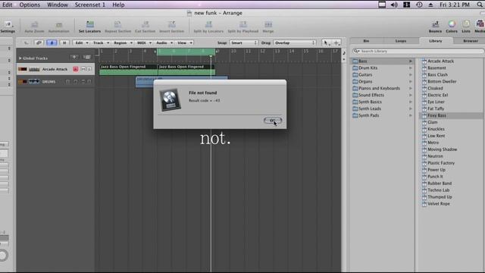Screen dimensions: 485x273
Task: Open the Screenset 1 menu
Action: (90, 5)
